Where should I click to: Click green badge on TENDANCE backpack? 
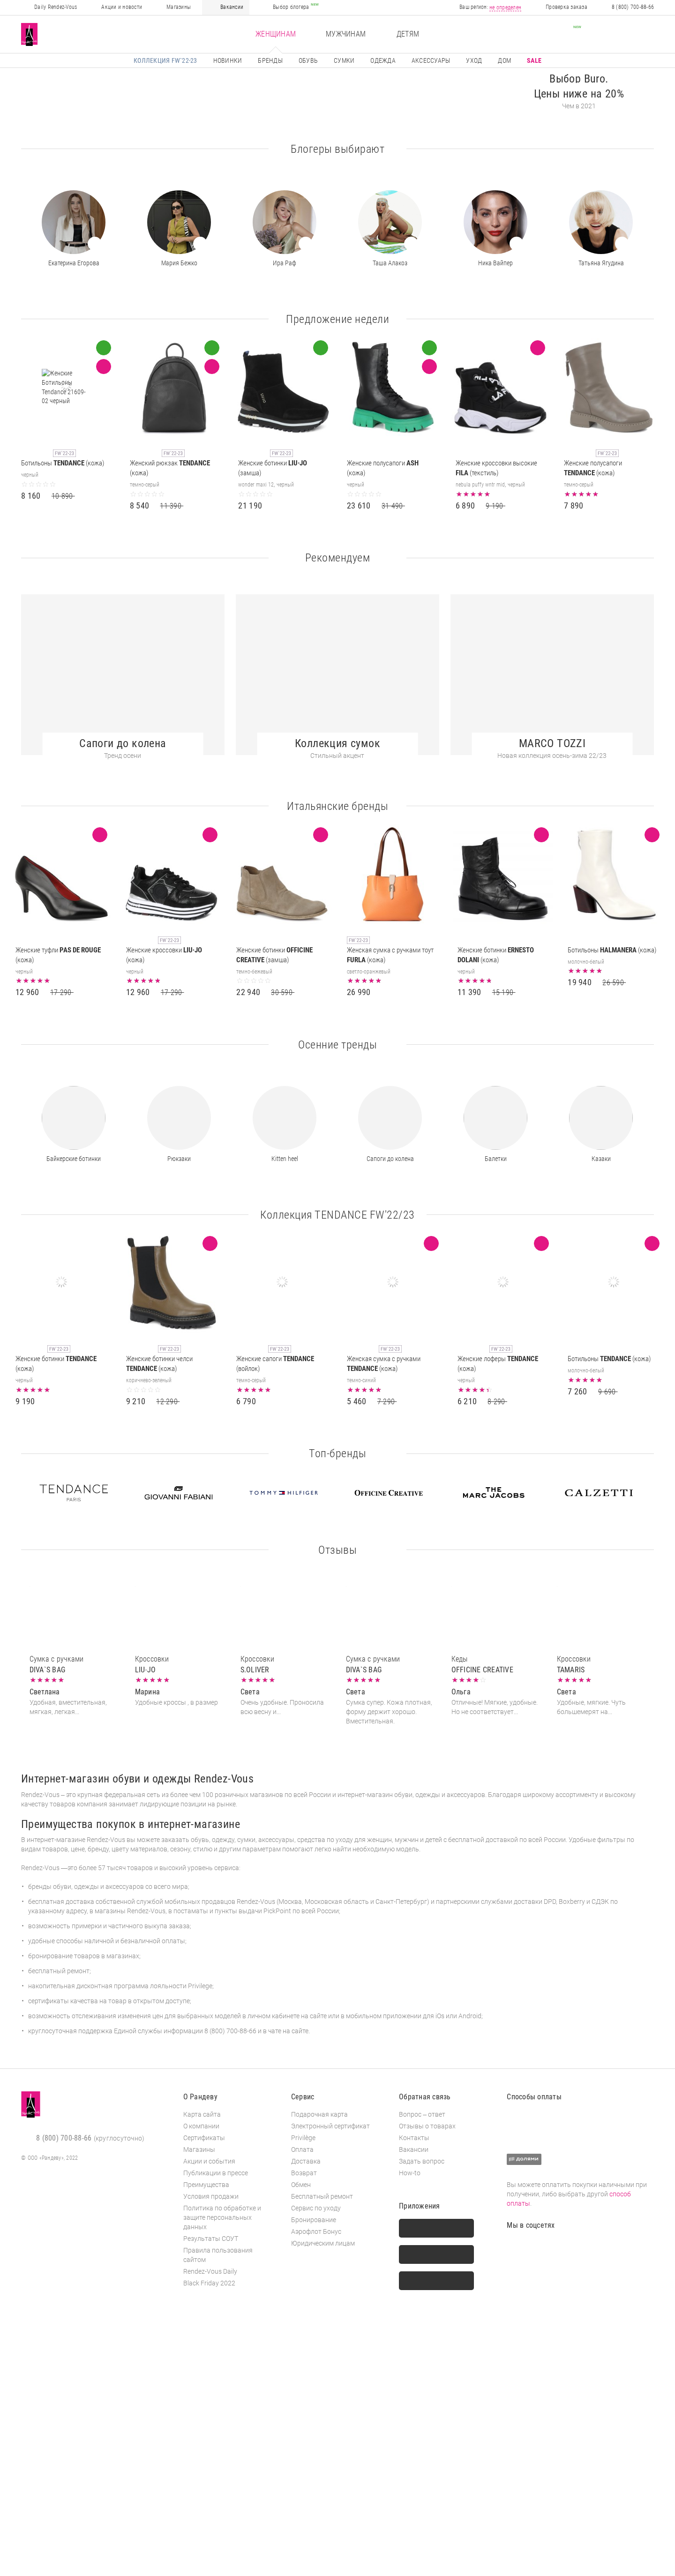tap(212, 348)
